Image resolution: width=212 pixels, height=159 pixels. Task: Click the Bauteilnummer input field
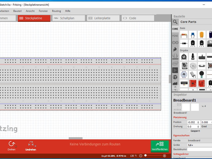tap(200, 149)
